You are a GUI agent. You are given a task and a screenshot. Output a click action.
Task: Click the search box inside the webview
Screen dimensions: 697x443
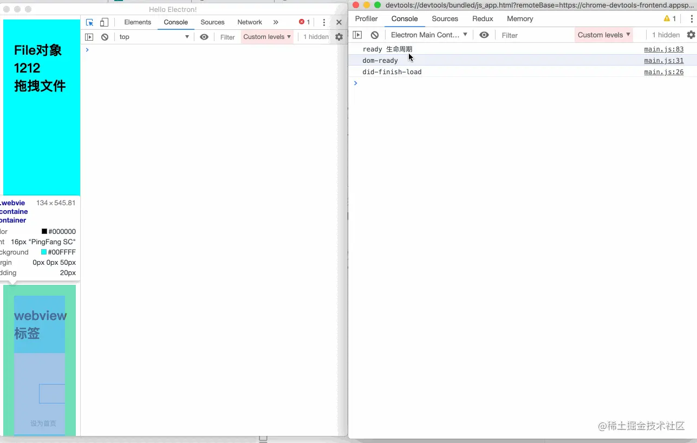(x=52, y=394)
